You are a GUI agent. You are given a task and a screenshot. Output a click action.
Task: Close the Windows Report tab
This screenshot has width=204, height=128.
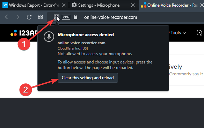(64, 5)
